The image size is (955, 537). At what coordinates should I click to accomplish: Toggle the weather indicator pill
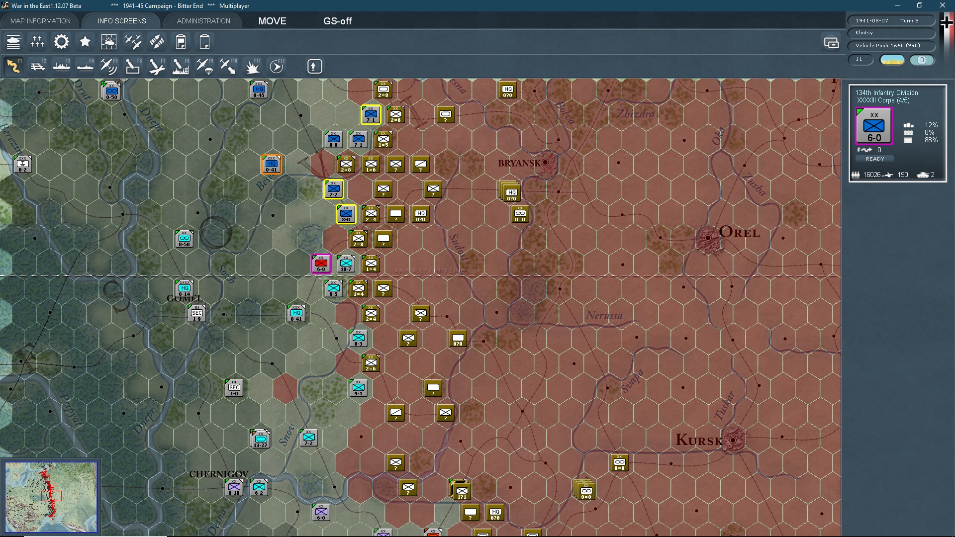coord(892,60)
